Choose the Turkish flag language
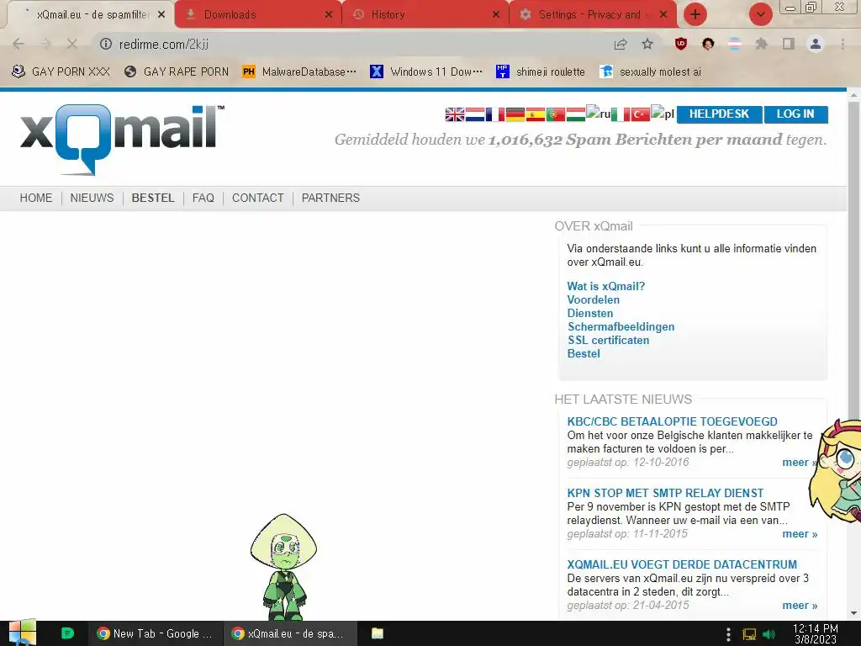This screenshot has width=861, height=646. [x=640, y=114]
